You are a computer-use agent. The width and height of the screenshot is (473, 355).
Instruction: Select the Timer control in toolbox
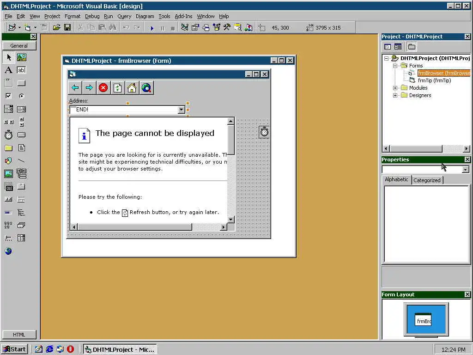[x=8, y=135]
